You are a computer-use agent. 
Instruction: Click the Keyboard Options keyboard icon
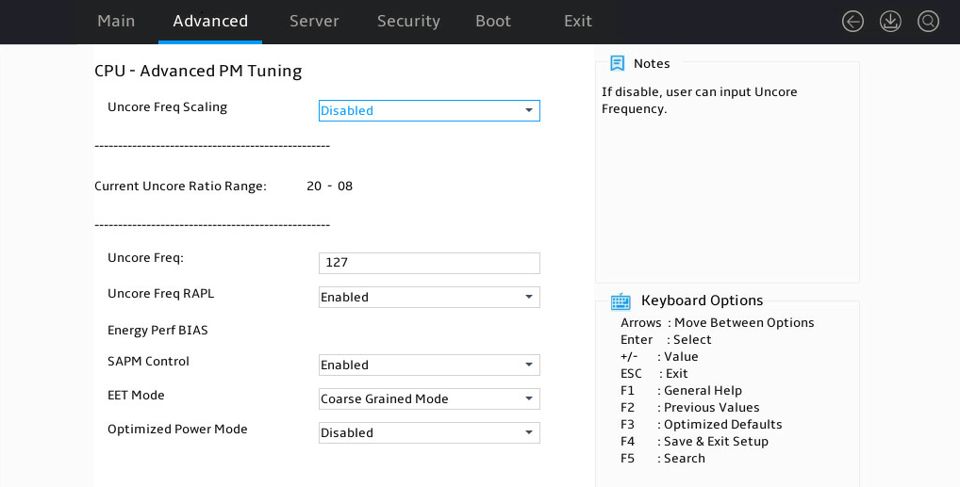621,301
